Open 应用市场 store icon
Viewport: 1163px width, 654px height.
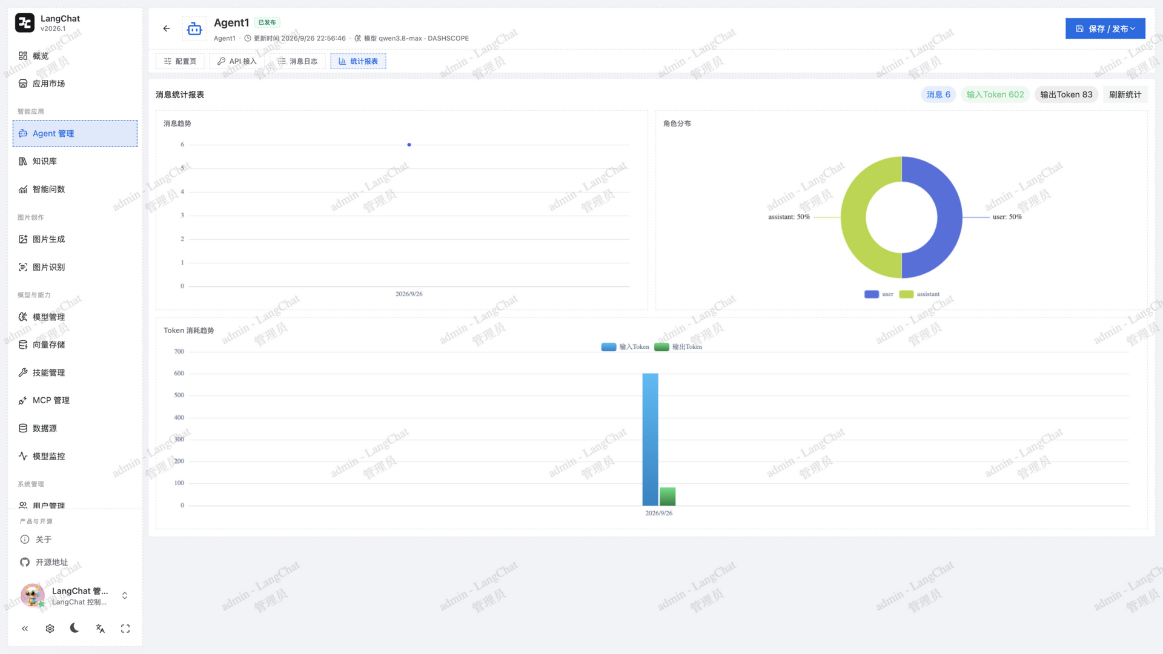(23, 84)
